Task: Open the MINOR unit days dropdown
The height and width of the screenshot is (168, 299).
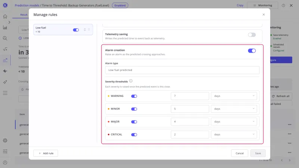Action: [x=234, y=109]
